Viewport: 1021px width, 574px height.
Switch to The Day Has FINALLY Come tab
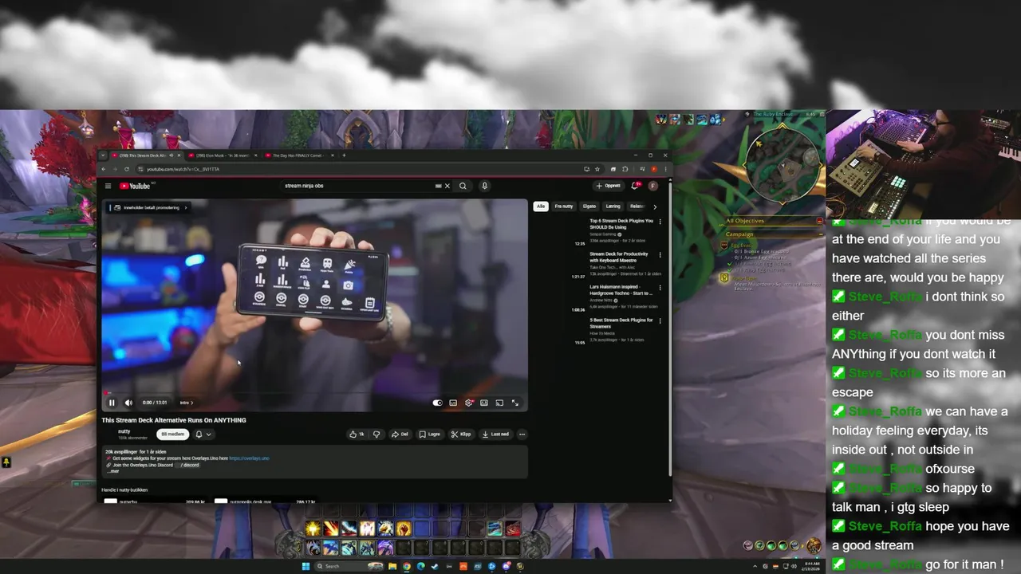299,155
